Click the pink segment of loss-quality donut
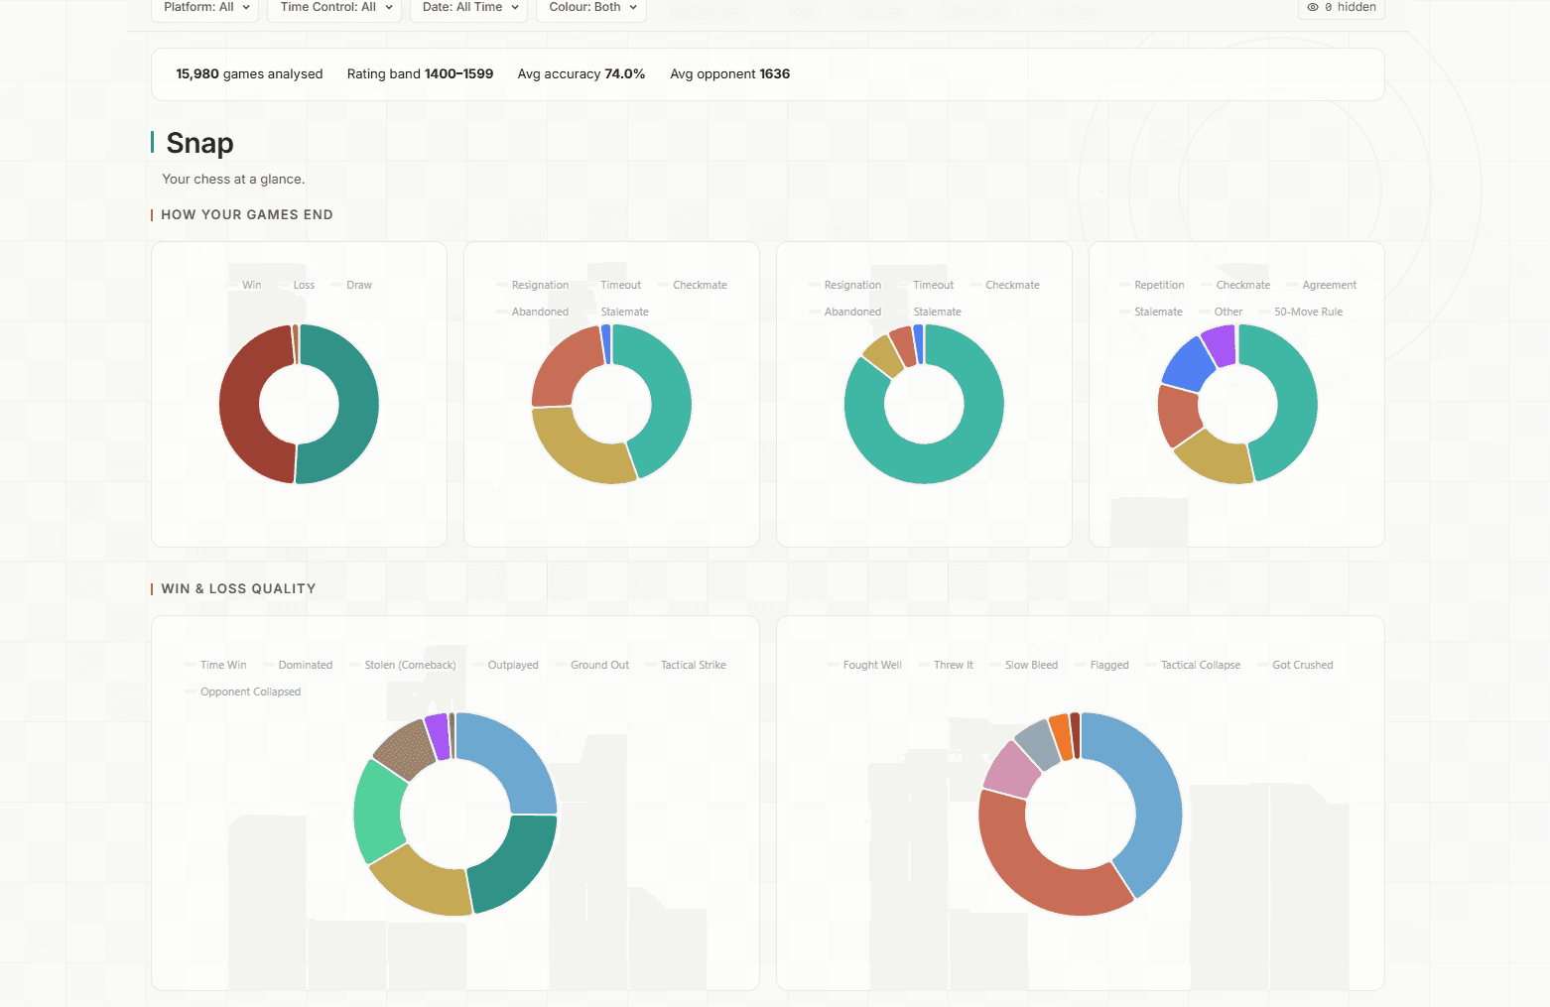Viewport: 1550px width, 1007px height. pos(1010,769)
